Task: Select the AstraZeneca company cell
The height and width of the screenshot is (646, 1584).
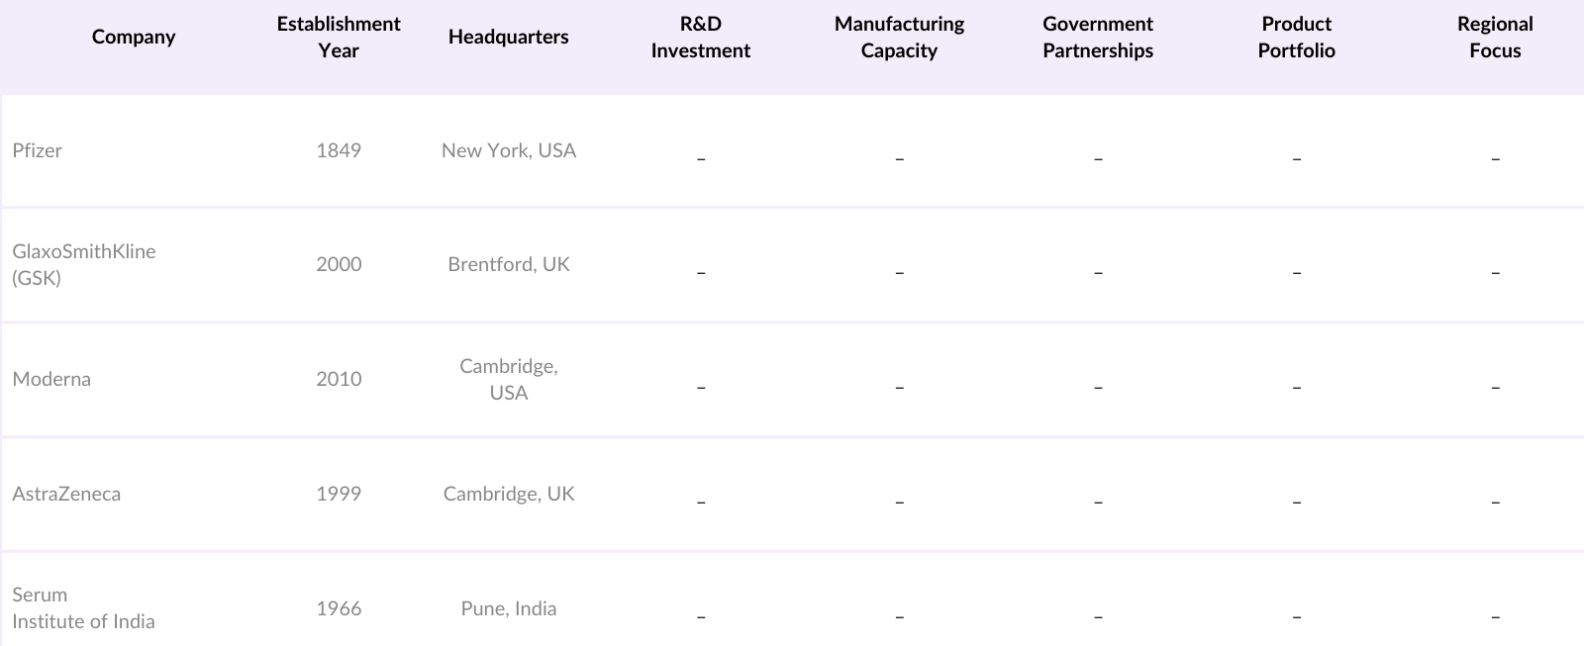Action: 66,494
